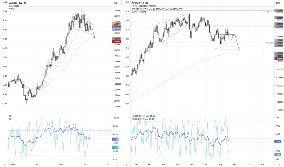The height and width of the screenshot is (167, 284).
Task: Select the teal 10.89 RSI value label
Action: point(278,155)
